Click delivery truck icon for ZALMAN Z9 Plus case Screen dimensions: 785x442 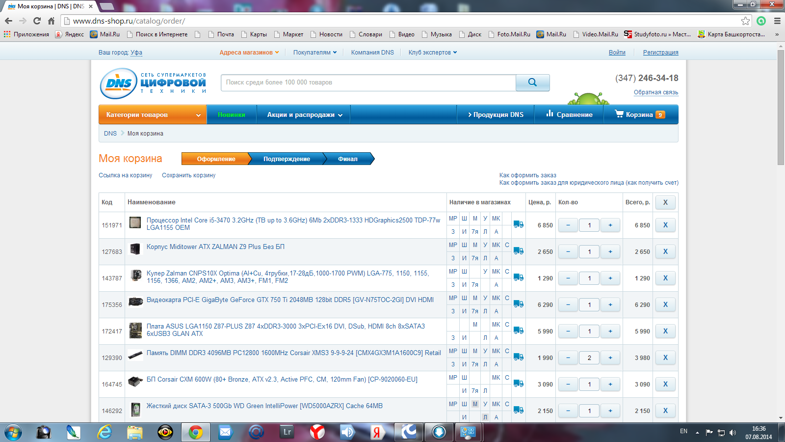[519, 251]
